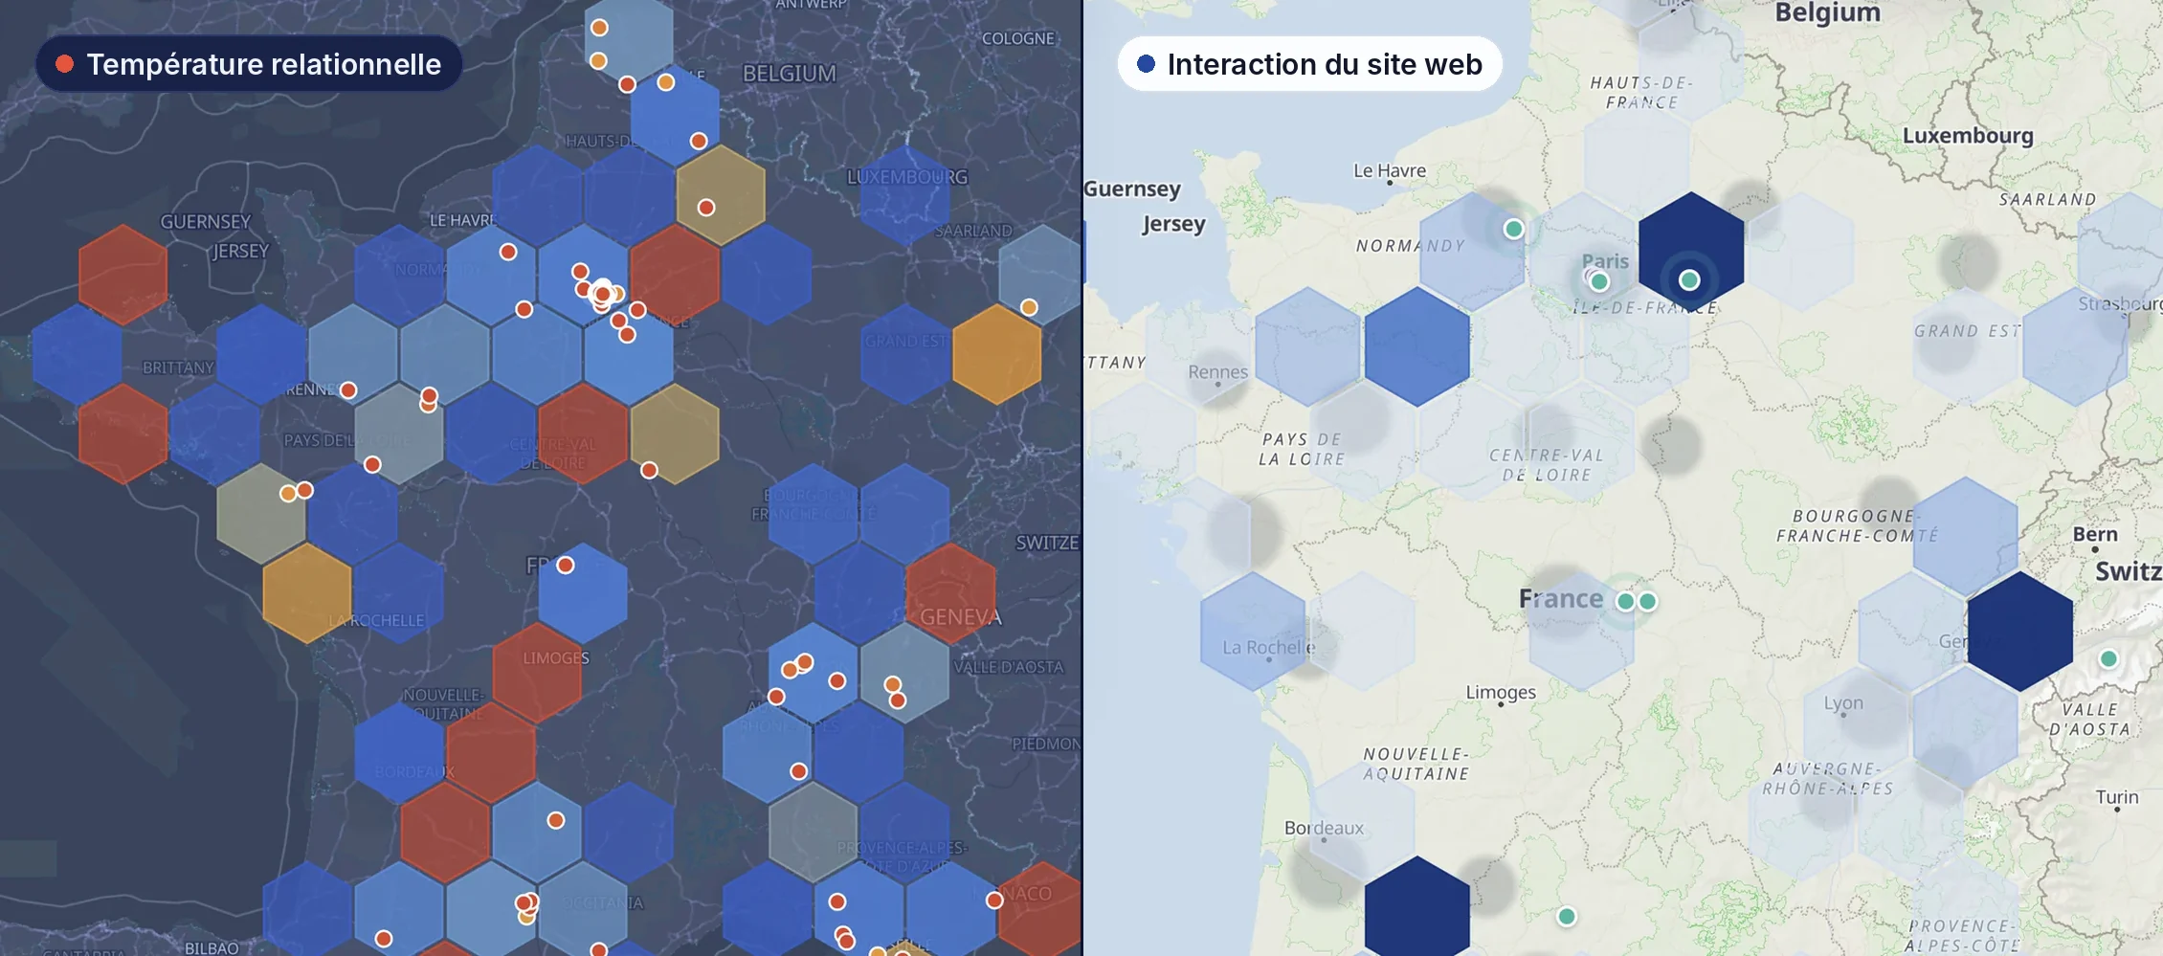Click the green marker southeast of the Bordeaux label
The image size is (2163, 956).
(1567, 917)
